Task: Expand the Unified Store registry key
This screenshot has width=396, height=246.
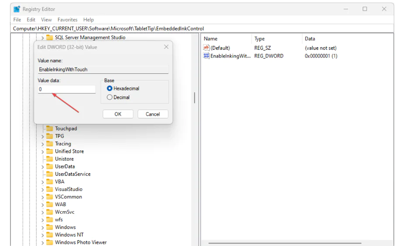Action: click(x=42, y=151)
